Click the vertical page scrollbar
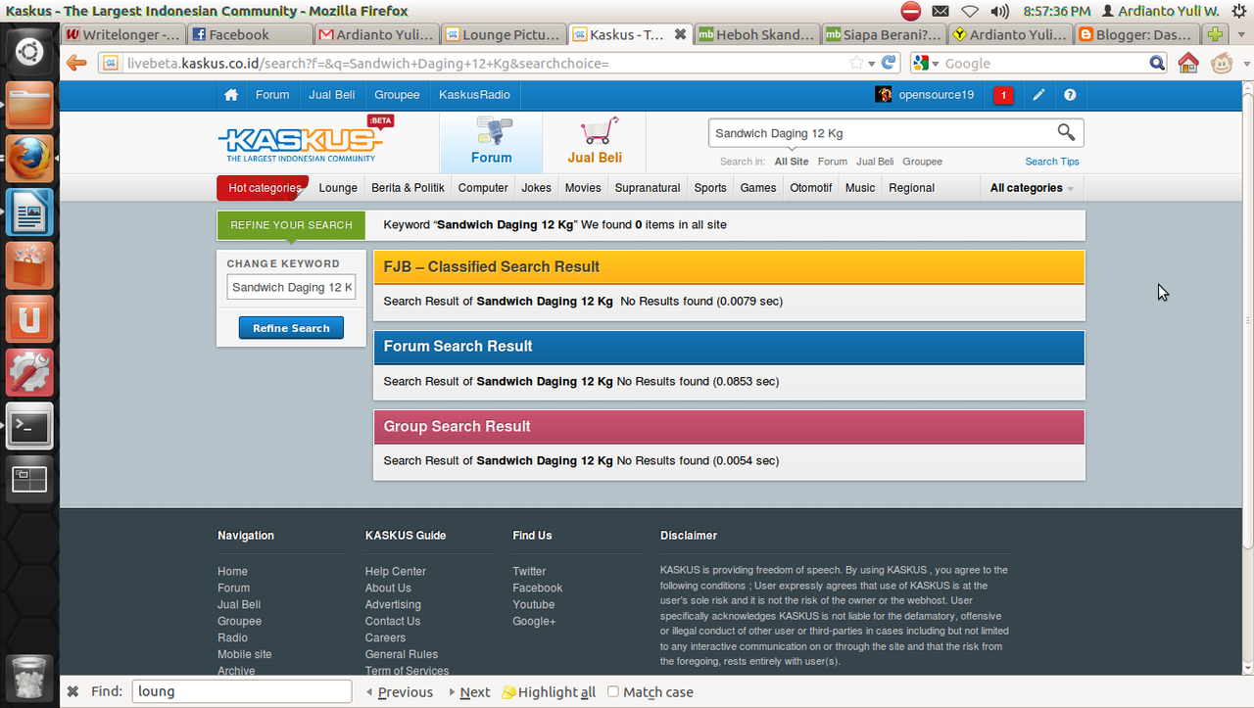 pyautogui.click(x=1247, y=319)
